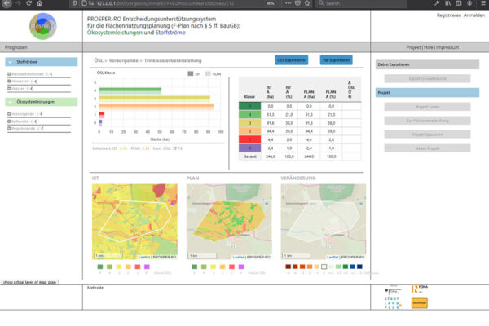Click the magenta swatch in IST legend
Screen dimensions: 489x326
[x=147, y=267]
